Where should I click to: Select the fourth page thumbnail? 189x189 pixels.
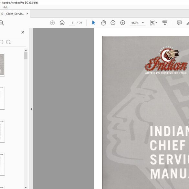coord(2,164)
